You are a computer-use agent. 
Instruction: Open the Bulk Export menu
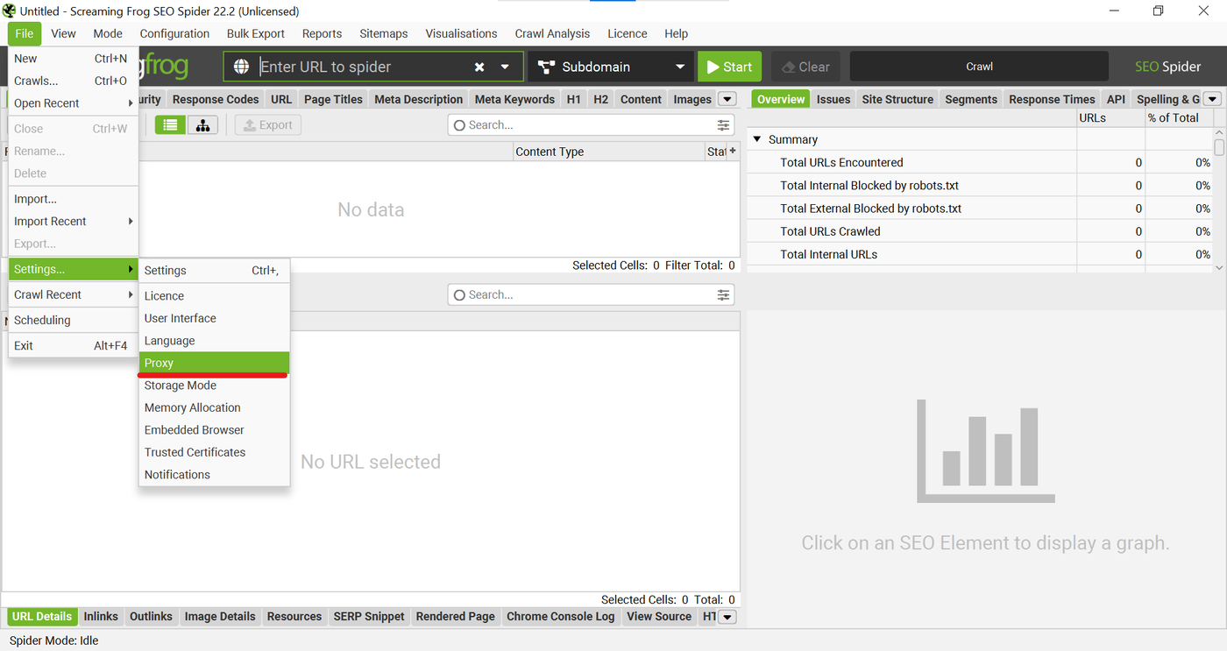point(256,33)
